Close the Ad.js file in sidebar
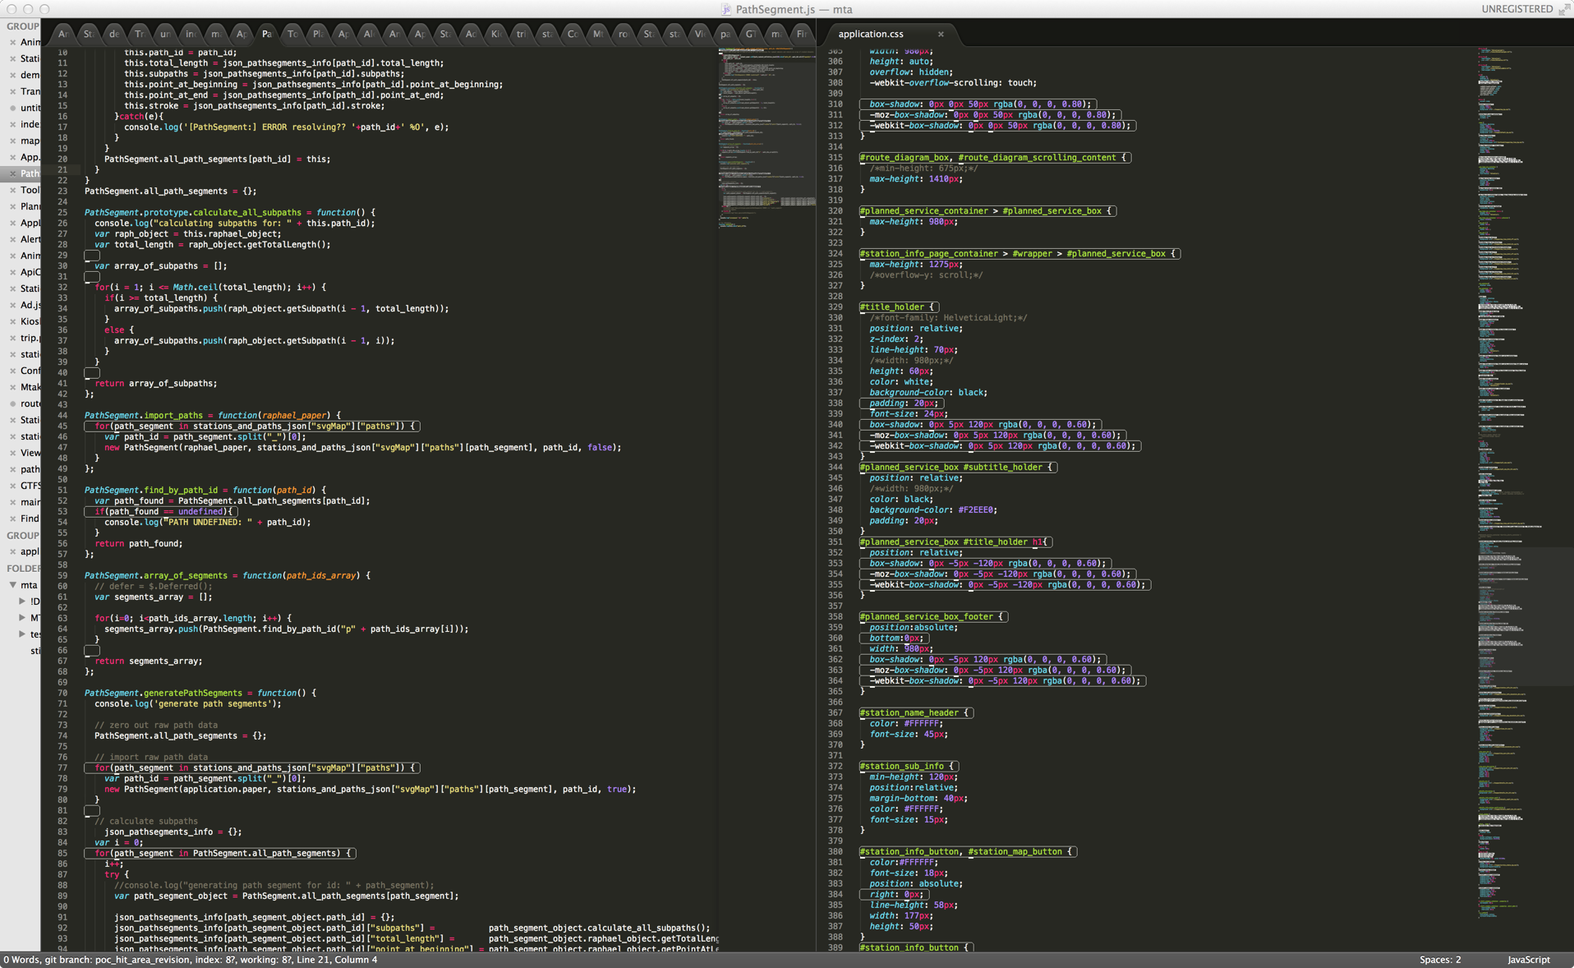 [x=12, y=305]
